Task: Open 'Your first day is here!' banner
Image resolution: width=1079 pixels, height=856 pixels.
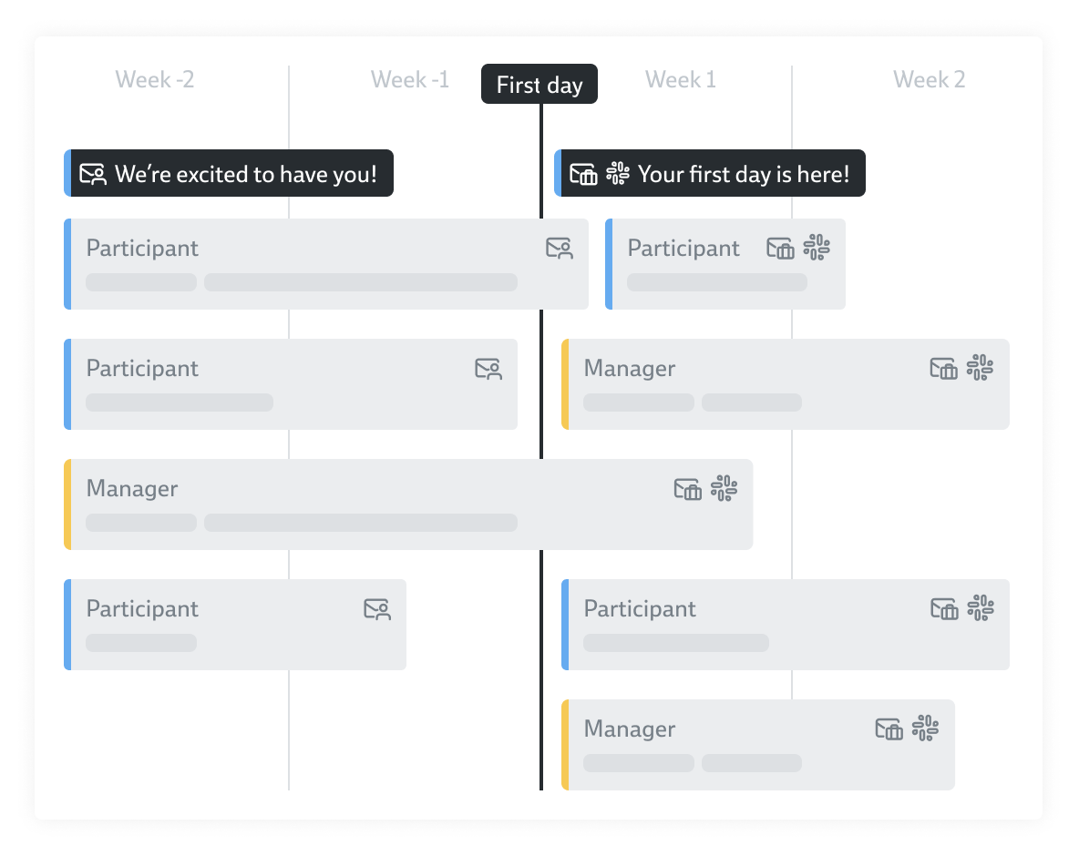Action: 743,174
